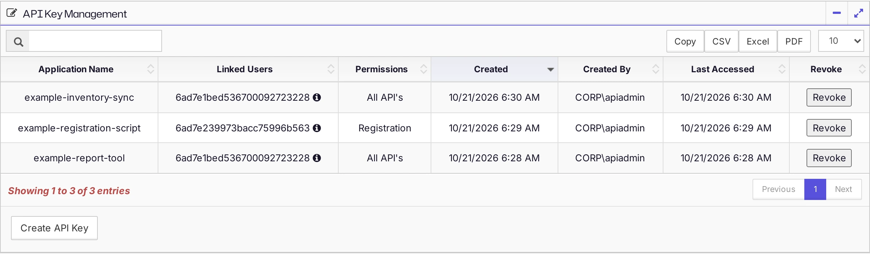Click the API Key Management title
This screenshot has height=254, width=870.
tap(75, 14)
